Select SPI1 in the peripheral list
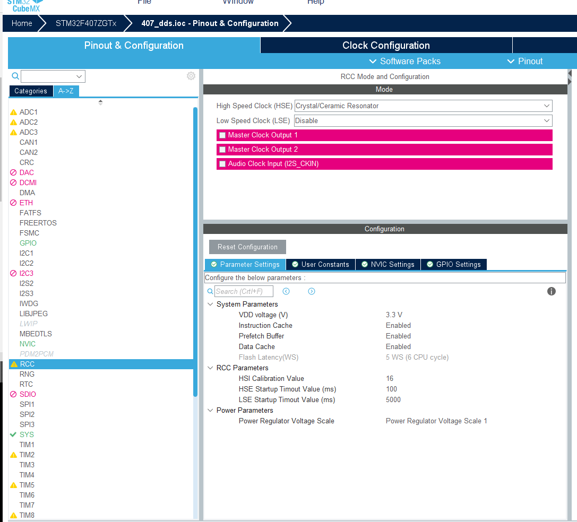 coord(27,404)
